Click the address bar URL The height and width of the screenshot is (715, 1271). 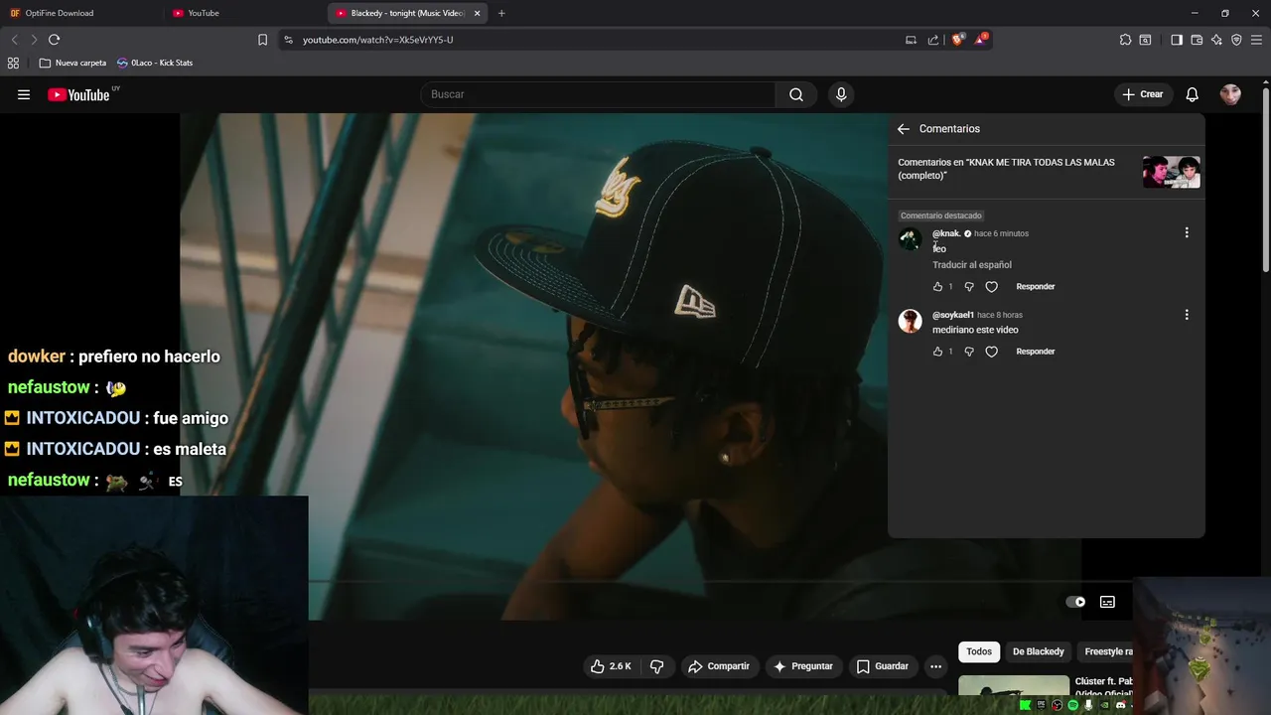pos(377,40)
